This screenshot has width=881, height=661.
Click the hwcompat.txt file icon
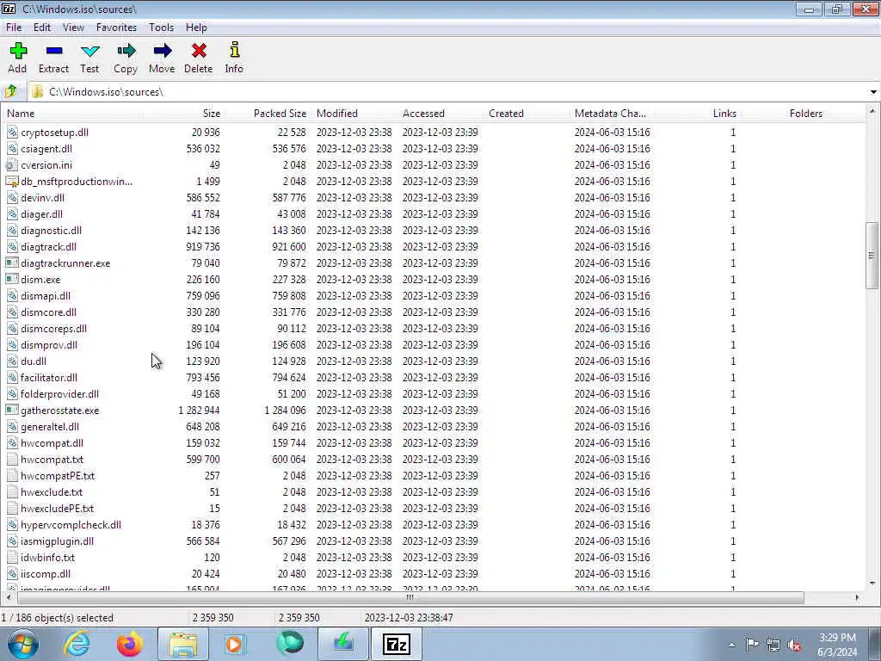[x=12, y=459]
